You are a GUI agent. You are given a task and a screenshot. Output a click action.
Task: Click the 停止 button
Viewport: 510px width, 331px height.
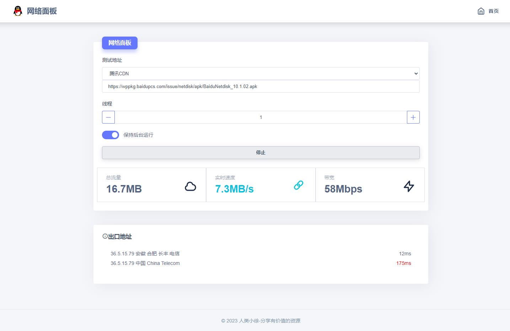coord(261,153)
